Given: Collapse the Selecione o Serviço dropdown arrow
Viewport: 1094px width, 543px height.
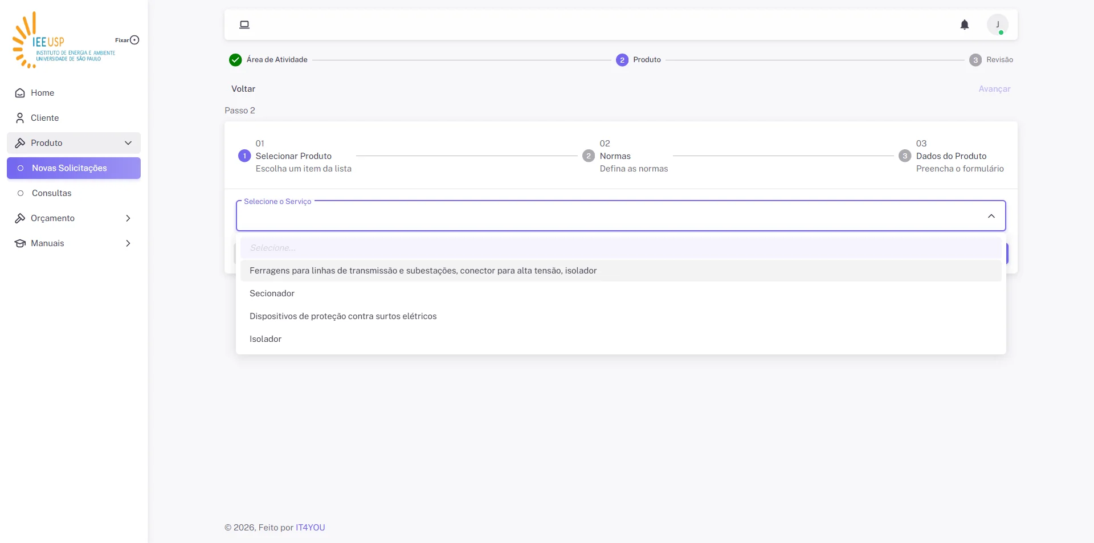Looking at the screenshot, I should [x=991, y=216].
